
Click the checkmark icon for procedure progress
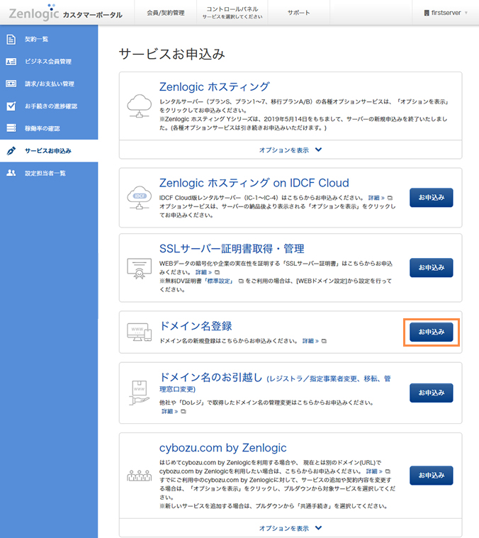coord(11,106)
